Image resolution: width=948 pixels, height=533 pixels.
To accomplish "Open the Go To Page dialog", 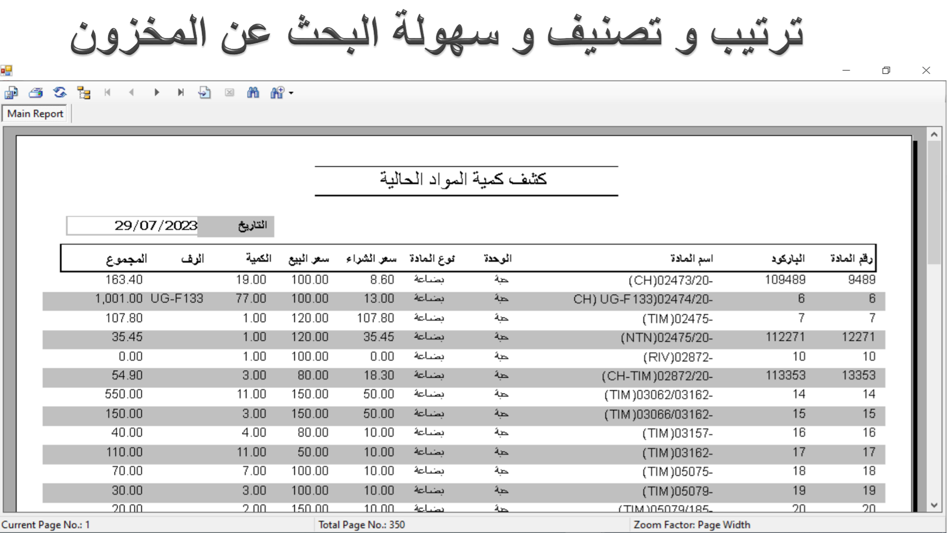I will point(204,92).
